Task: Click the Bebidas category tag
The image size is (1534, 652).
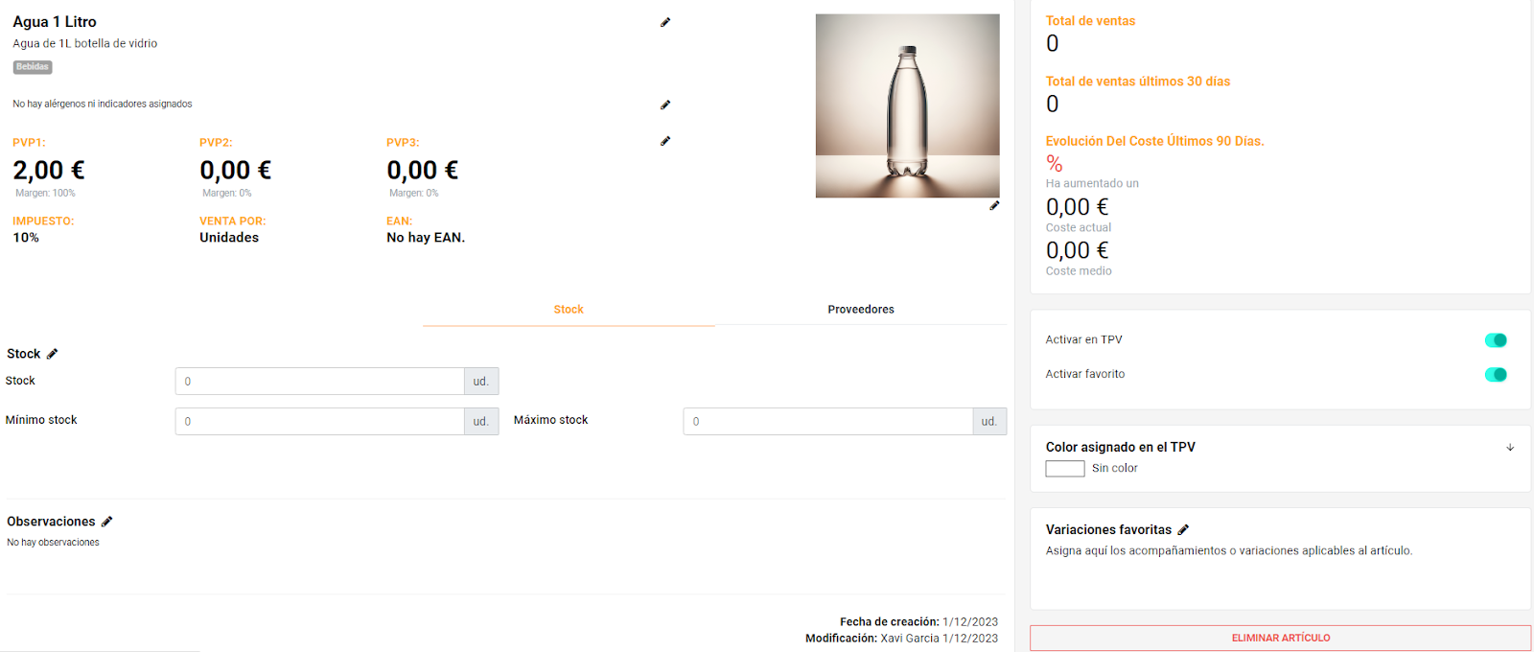Action: tap(33, 67)
